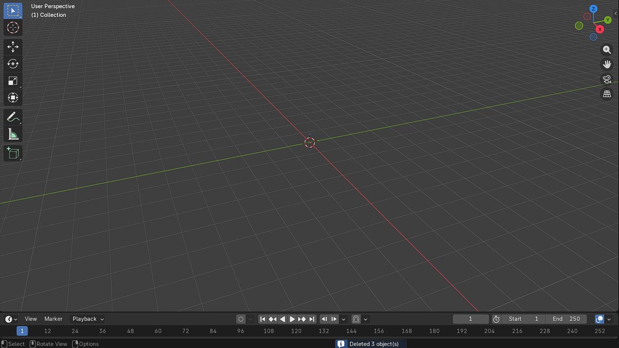Click the hollow red negative X gizmo circle

point(587,16)
